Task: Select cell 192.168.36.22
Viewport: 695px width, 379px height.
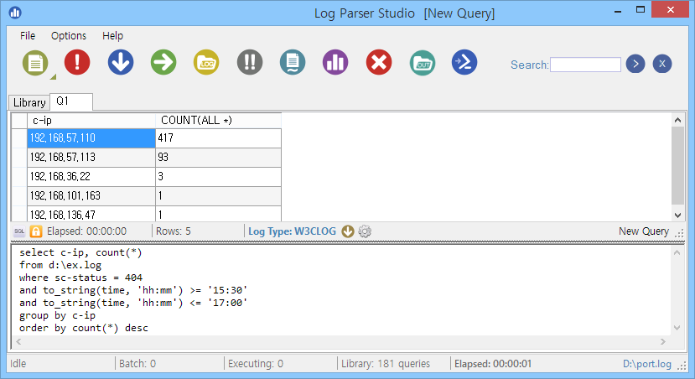Action: pos(91,176)
